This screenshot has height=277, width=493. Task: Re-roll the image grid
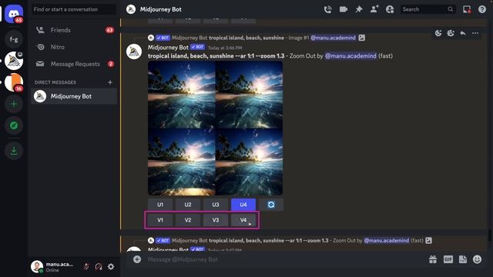click(271, 205)
